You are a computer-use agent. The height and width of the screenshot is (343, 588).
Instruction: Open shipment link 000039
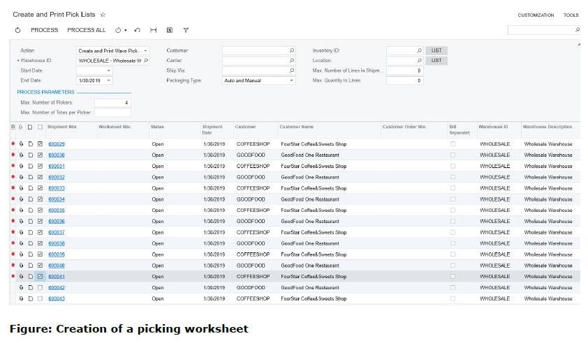click(x=57, y=254)
